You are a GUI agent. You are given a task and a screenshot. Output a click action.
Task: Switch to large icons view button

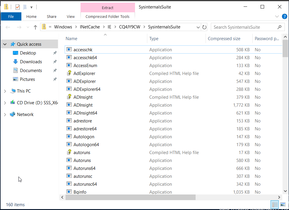(x=283, y=204)
